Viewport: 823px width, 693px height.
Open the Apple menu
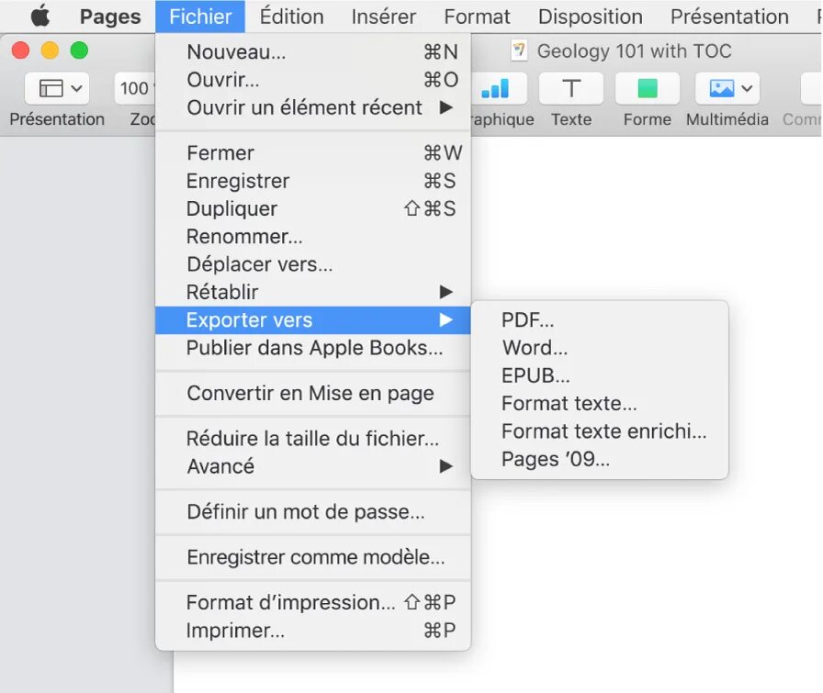(x=39, y=17)
